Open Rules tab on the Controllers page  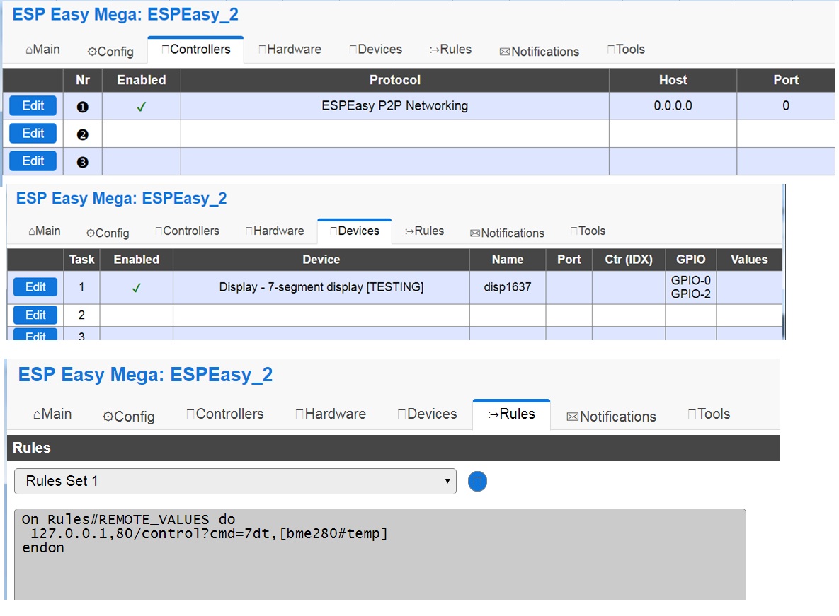pos(450,50)
